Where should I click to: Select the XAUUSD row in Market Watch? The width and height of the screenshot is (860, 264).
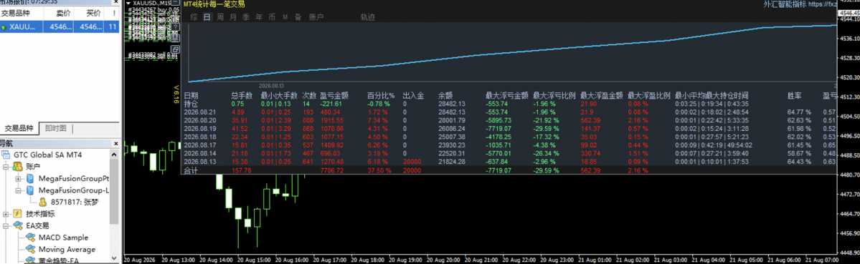click(60, 26)
